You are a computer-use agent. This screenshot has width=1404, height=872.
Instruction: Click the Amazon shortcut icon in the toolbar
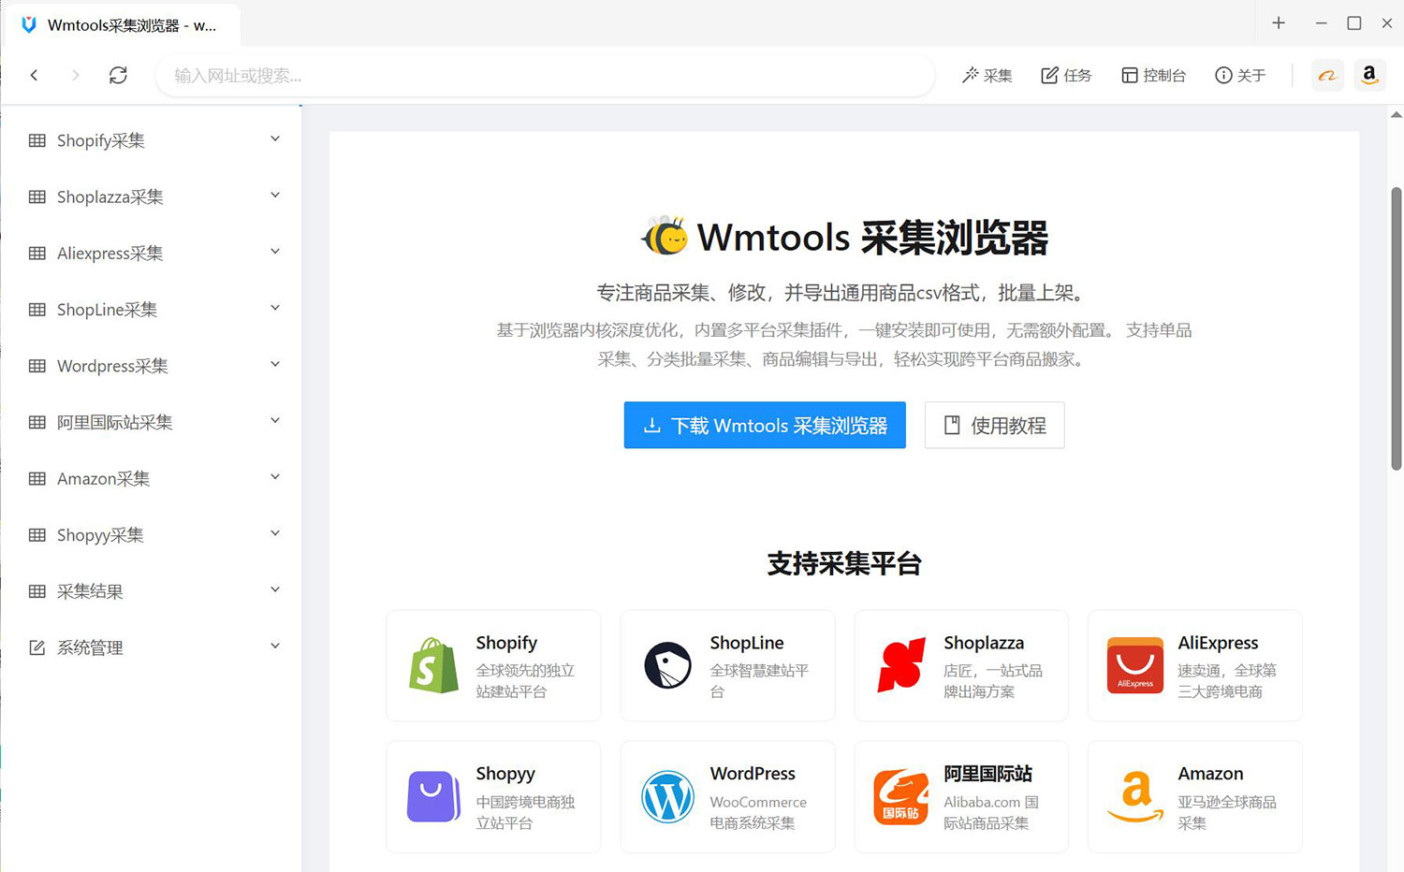tap(1369, 75)
